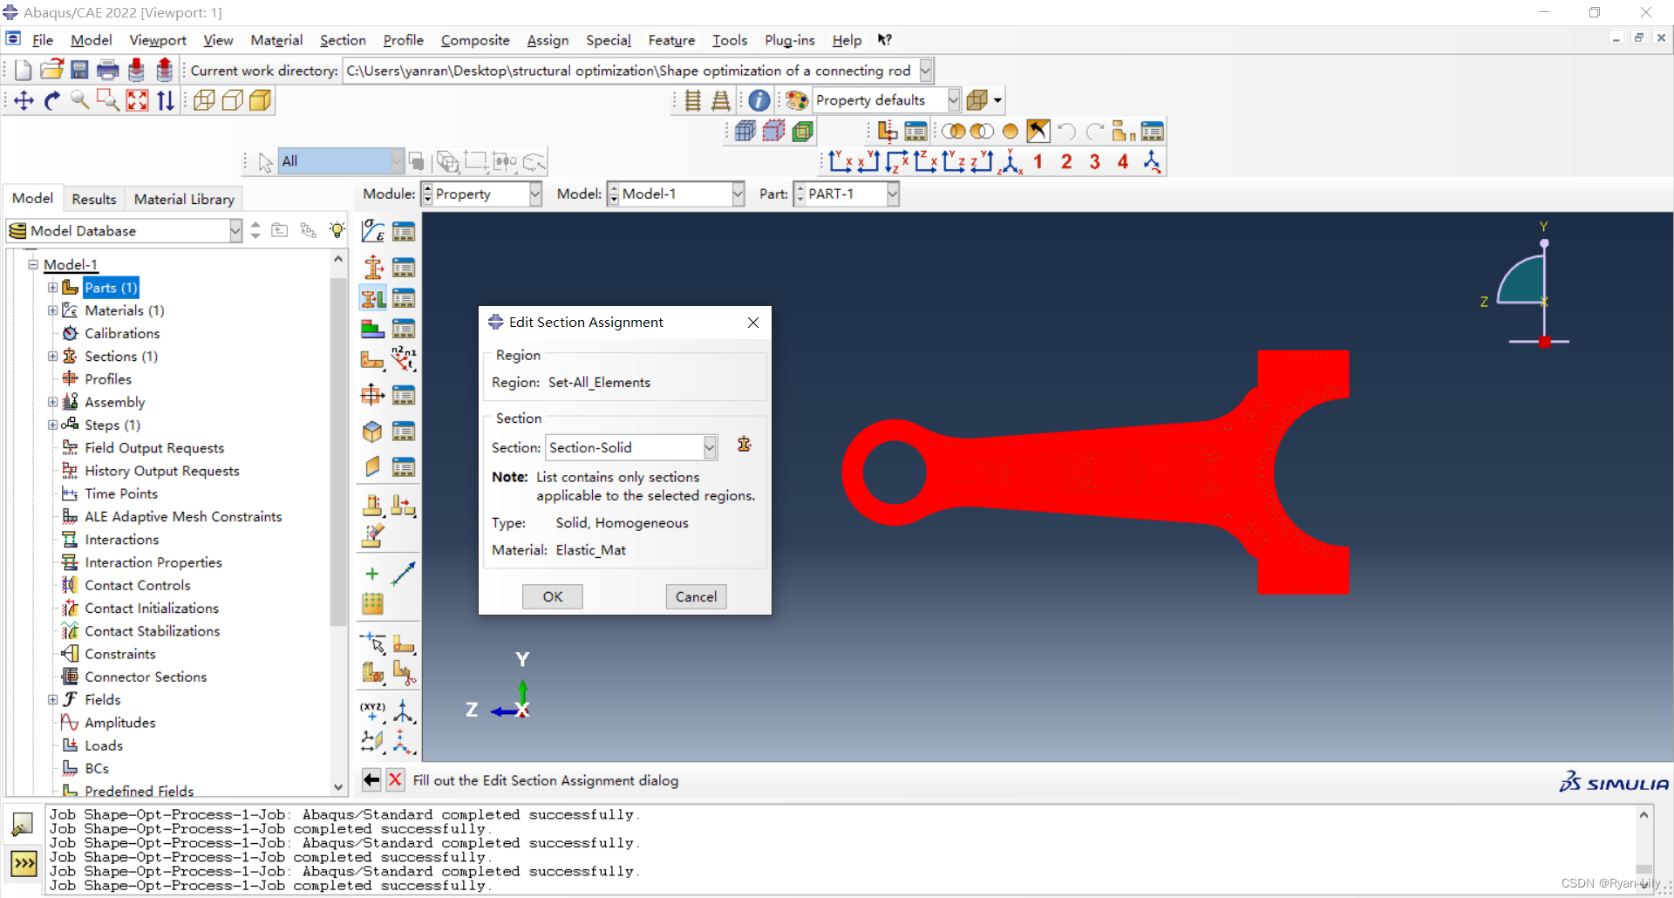Open the Section Assignment Manager
The image size is (1674, 898).
404,298
